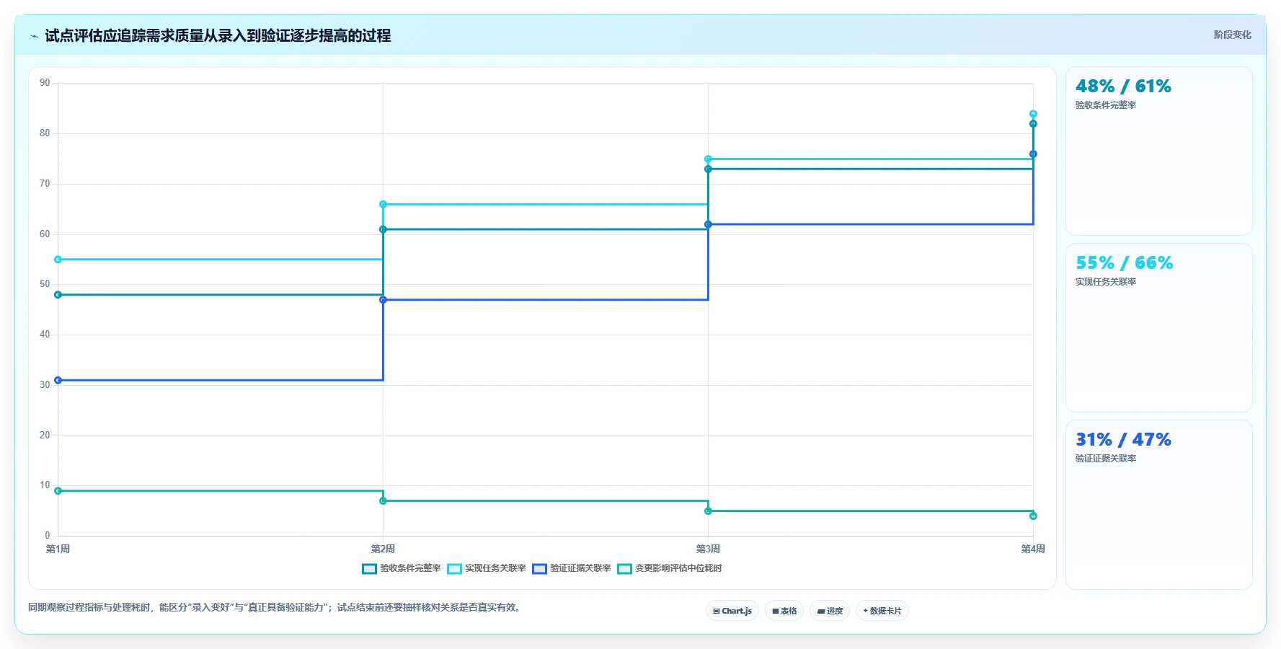Click the y-axis value 90
This screenshot has width=1281, height=649.
(45, 83)
